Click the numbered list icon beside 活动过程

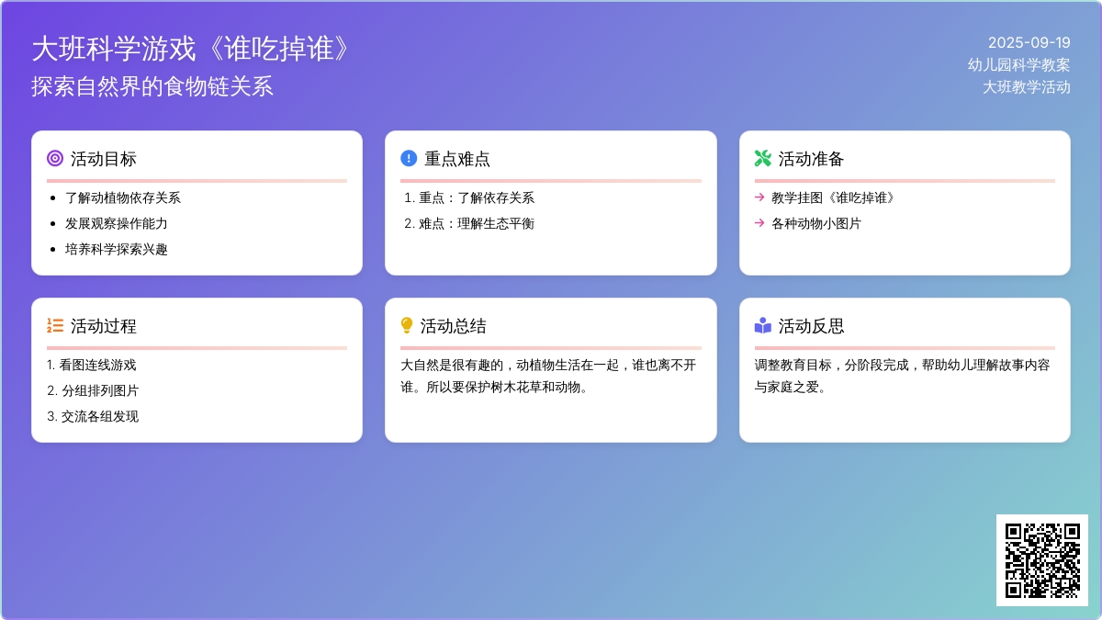pos(55,326)
